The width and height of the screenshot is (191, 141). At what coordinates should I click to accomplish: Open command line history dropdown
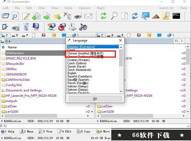188,126
